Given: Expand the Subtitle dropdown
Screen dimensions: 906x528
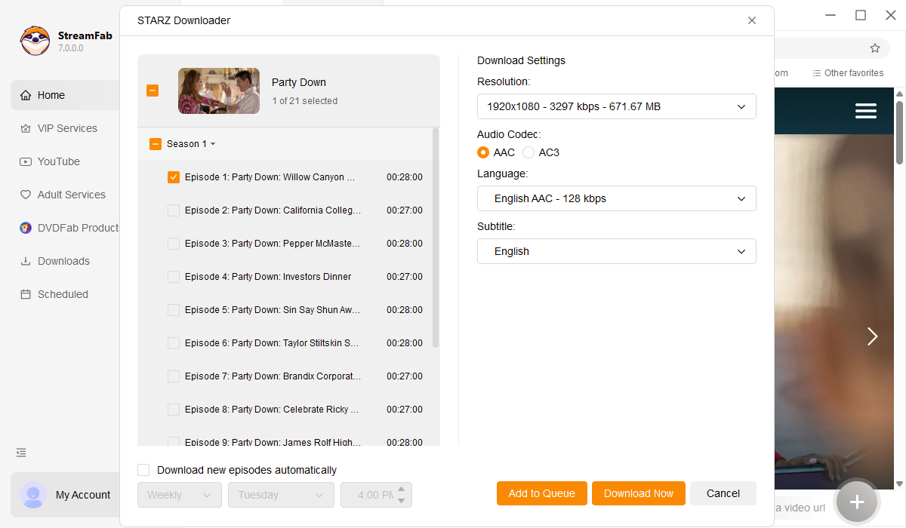Looking at the screenshot, I should [616, 251].
